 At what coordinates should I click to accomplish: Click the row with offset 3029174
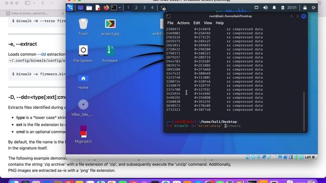214,66
